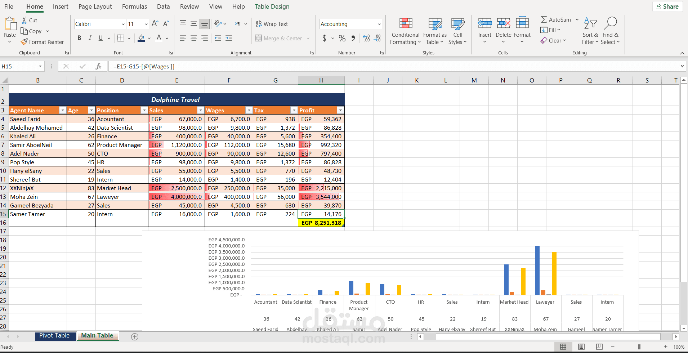688x353 pixels.
Task: Select the total profit cell EGP 8,251,318
Action: (321, 223)
